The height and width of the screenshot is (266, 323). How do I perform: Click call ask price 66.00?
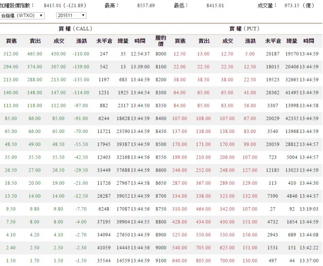click(35, 132)
